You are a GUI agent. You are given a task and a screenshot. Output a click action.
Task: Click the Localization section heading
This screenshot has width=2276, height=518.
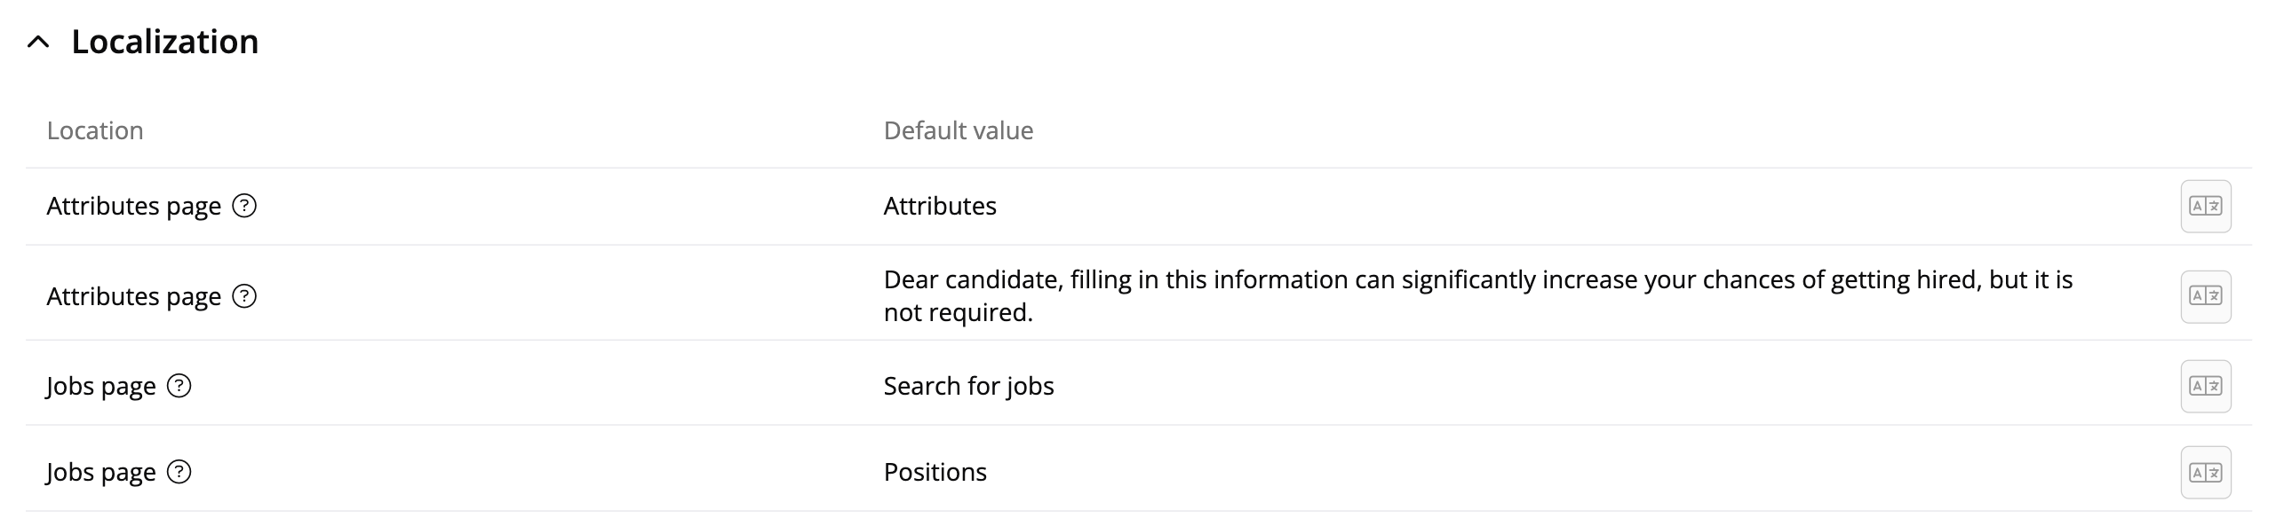164,42
